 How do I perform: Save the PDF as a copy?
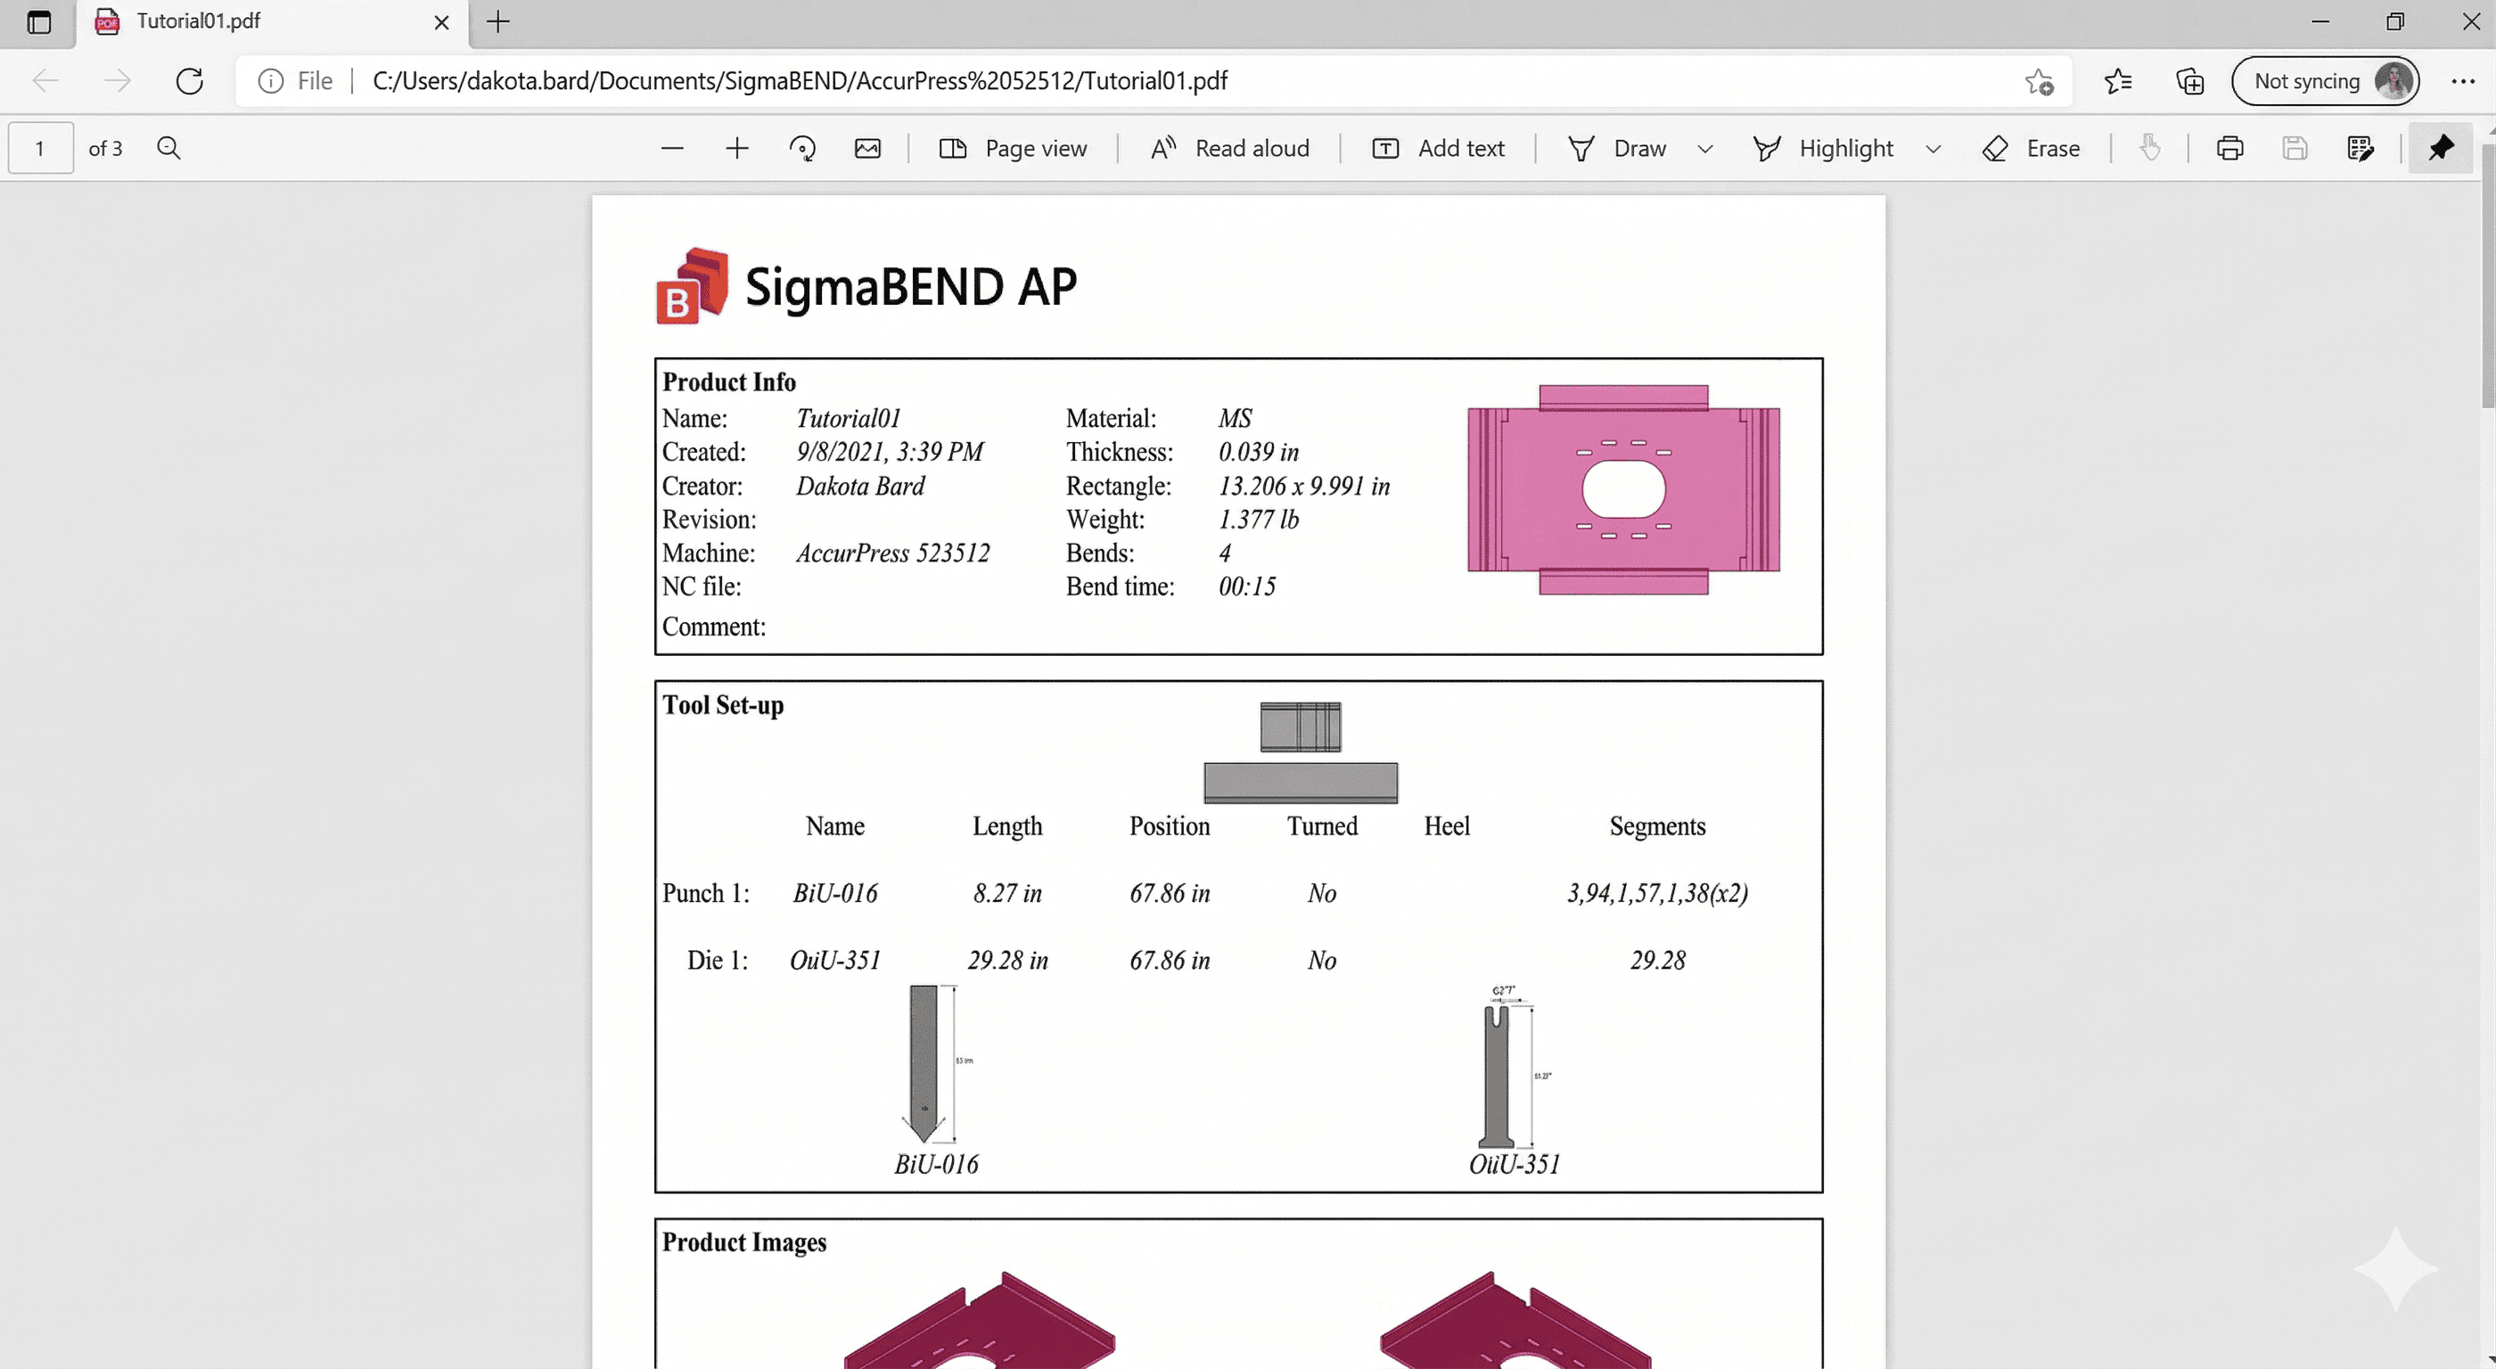(2361, 148)
